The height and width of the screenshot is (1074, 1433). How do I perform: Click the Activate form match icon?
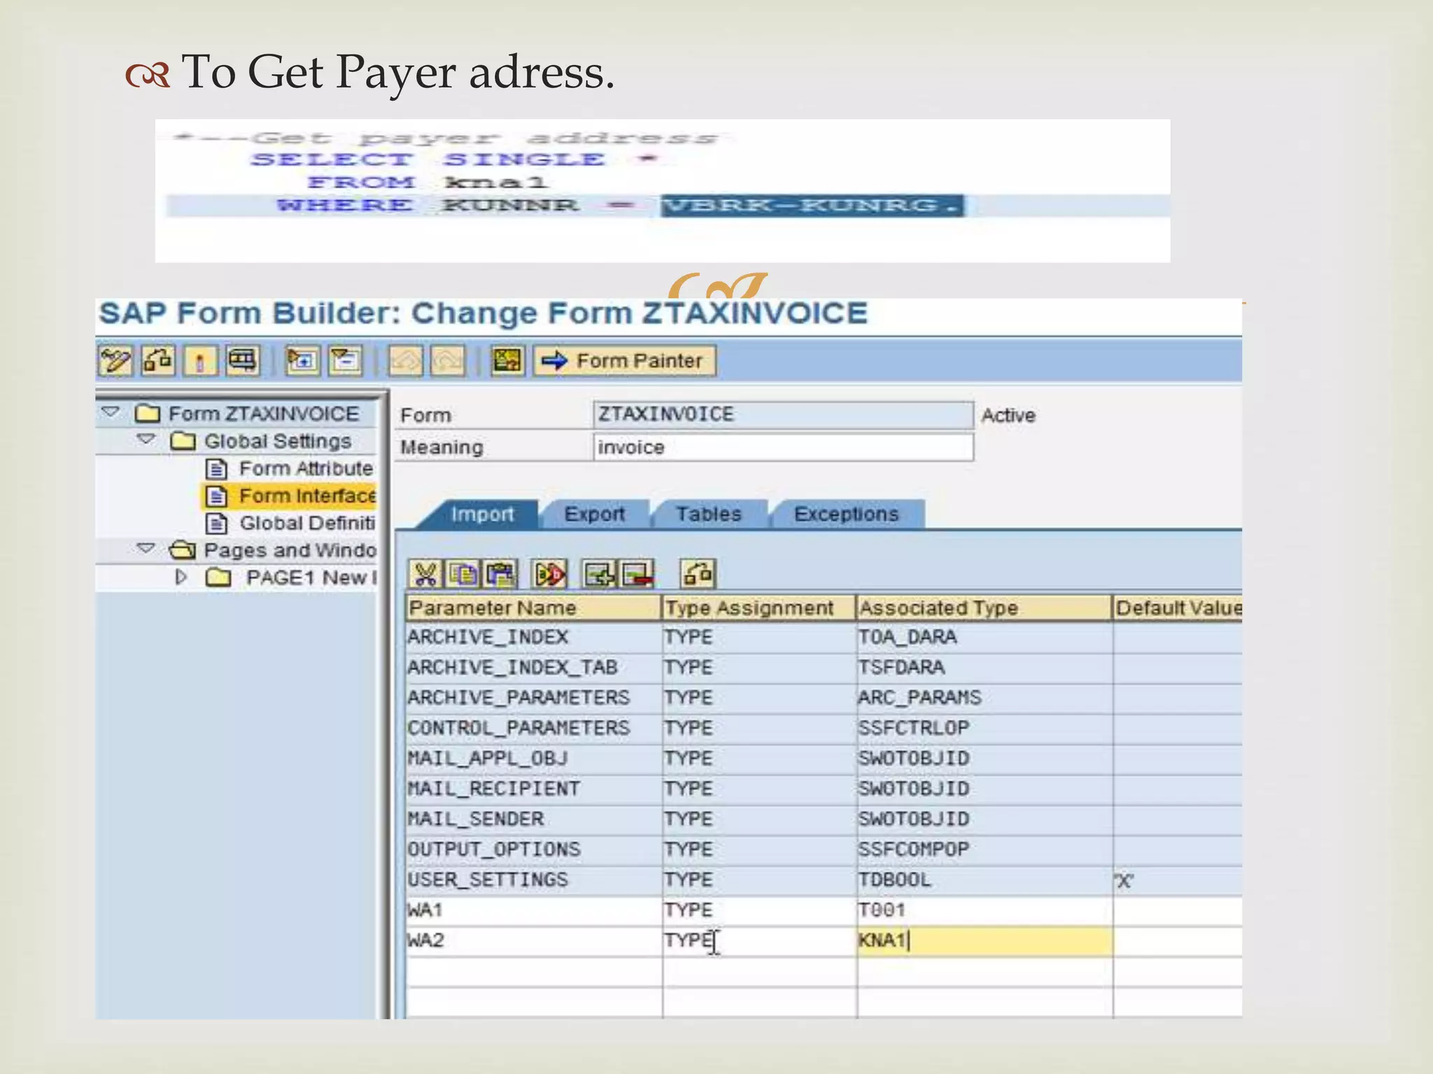(x=201, y=361)
